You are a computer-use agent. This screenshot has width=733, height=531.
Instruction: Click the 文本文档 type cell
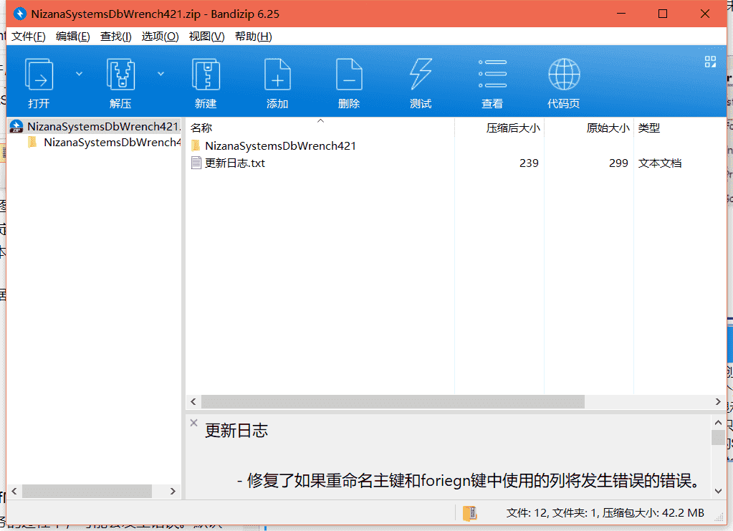coord(660,163)
